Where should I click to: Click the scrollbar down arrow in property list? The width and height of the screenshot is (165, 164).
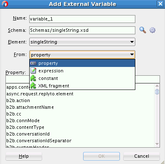[x=157, y=144]
